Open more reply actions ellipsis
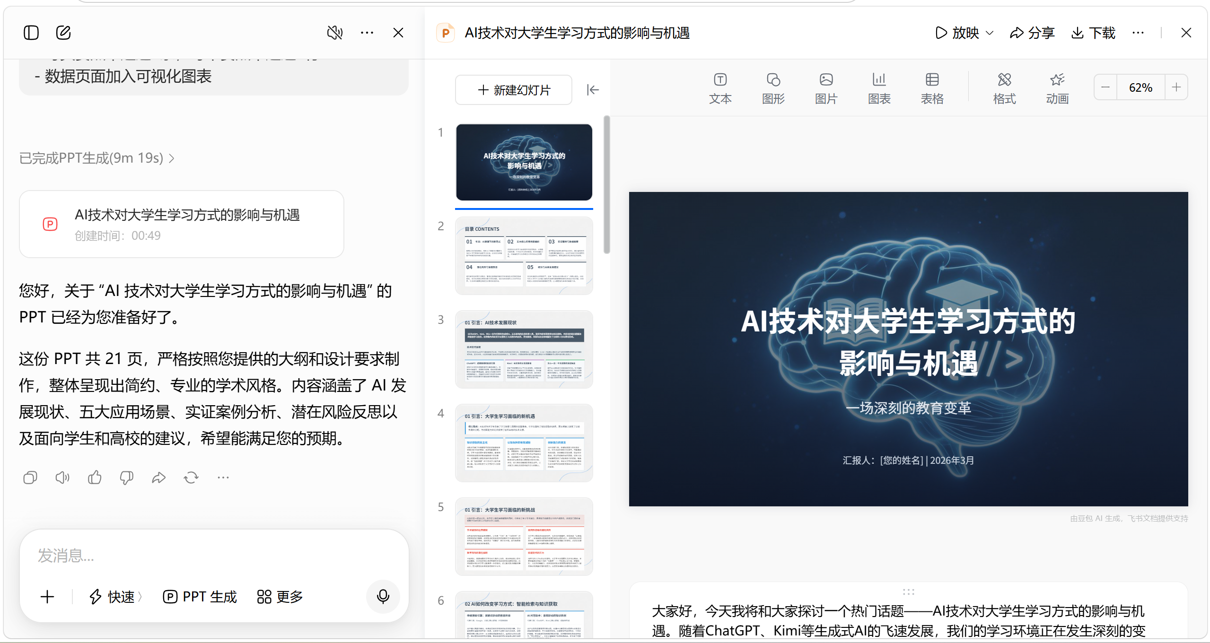This screenshot has height=643, width=1210. (223, 478)
